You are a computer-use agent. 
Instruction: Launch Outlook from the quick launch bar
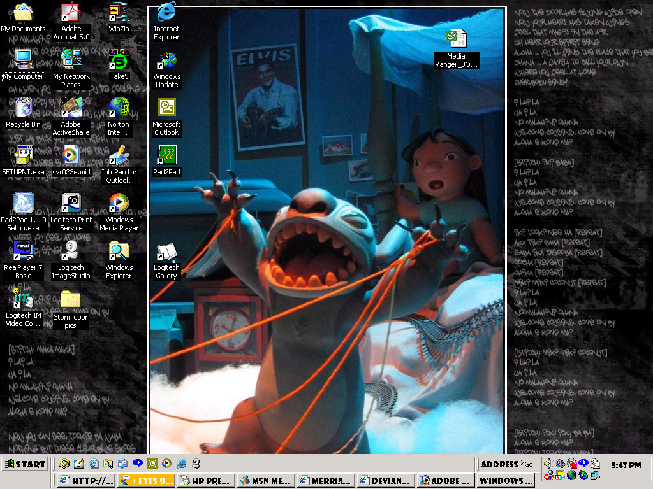point(152,464)
